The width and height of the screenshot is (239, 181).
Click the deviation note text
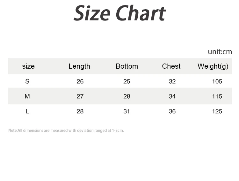[66, 131]
